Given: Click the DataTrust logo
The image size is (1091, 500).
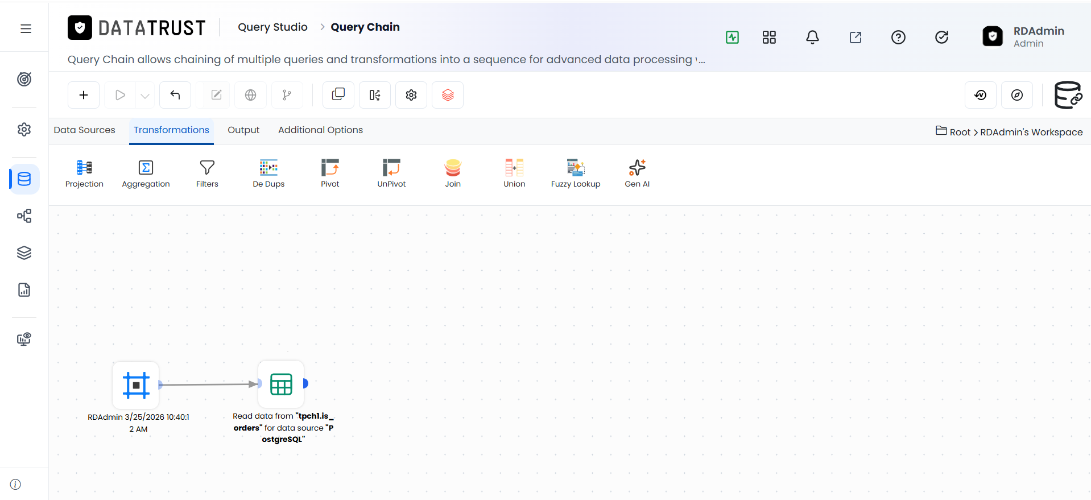Looking at the screenshot, I should (x=137, y=27).
